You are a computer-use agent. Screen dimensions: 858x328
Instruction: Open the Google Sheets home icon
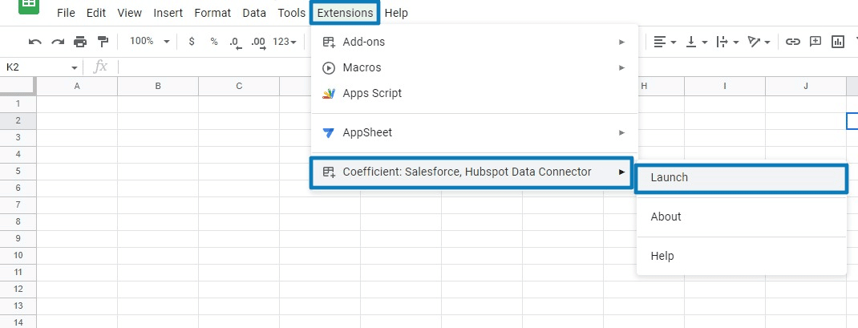click(29, 6)
